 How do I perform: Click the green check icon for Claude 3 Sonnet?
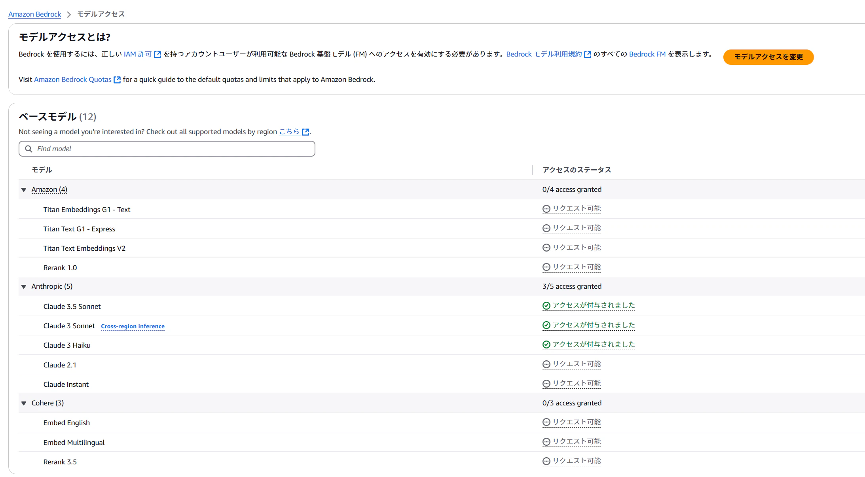(x=546, y=325)
